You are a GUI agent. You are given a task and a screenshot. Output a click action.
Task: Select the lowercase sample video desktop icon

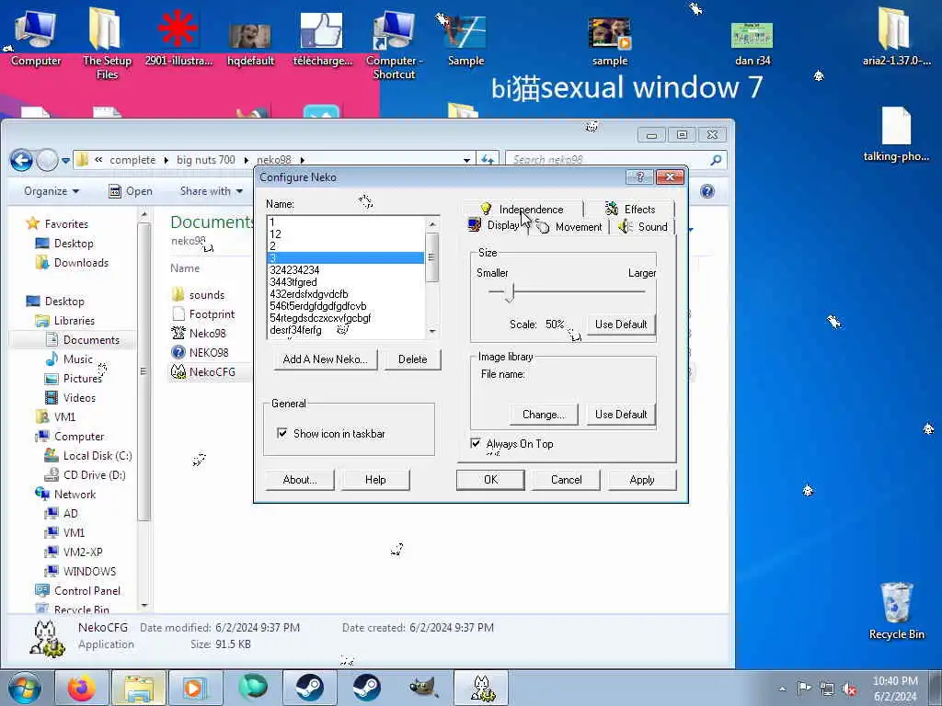(x=610, y=40)
